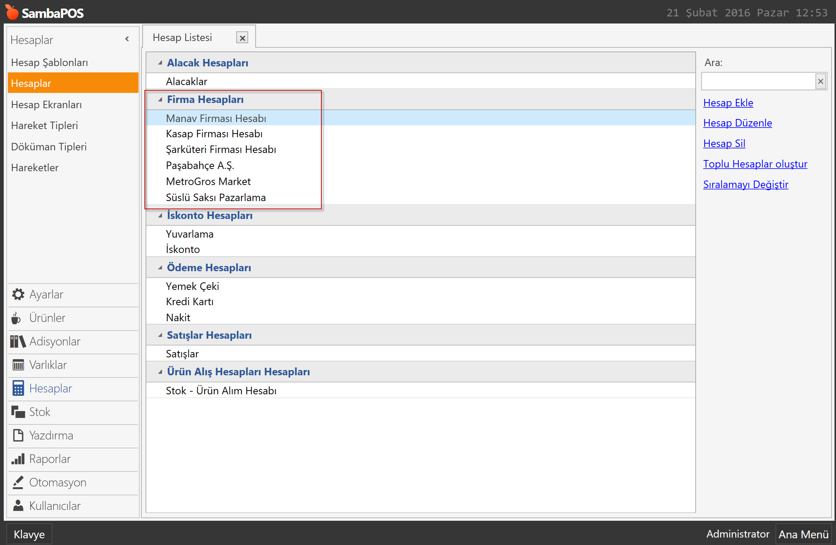
Task: Collapse the Ürün Alış Hesapları group
Action: click(160, 372)
